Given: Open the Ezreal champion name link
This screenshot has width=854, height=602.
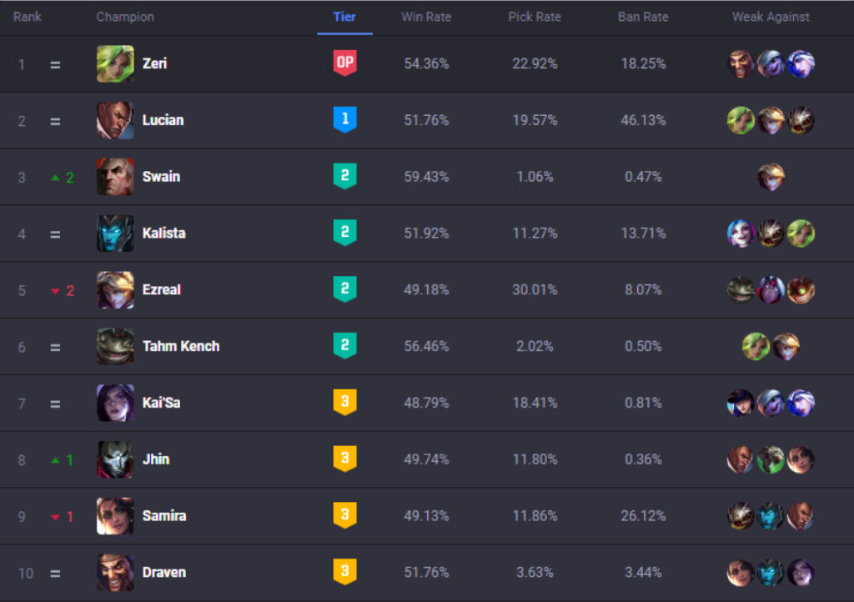Looking at the screenshot, I should click(162, 290).
